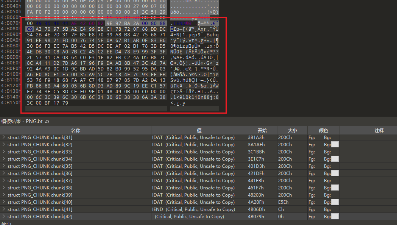Image resolution: width=397 pixels, height=225 pixels.
Task: Open the Bg color swatch of chunk[42]
Action: pyautogui.click(x=335, y=217)
